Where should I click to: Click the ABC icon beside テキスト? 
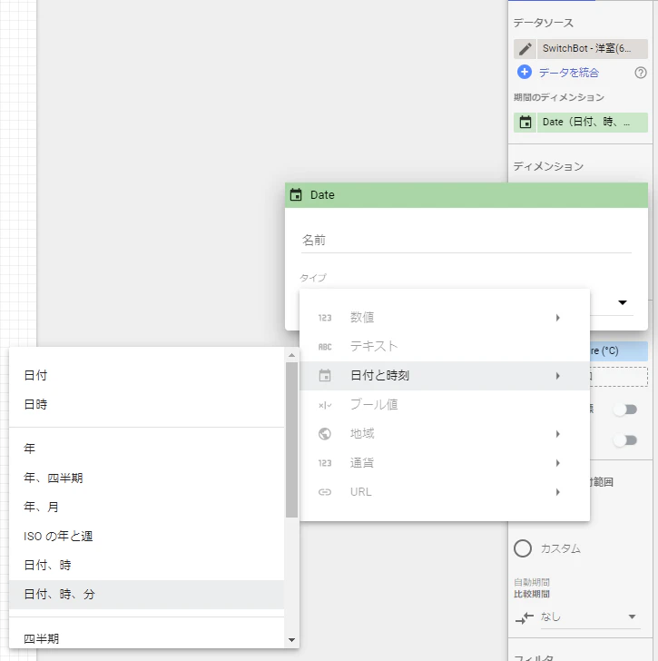[x=325, y=347]
